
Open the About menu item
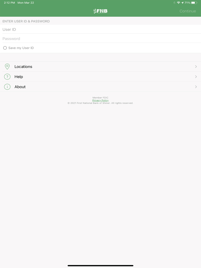coord(100,87)
